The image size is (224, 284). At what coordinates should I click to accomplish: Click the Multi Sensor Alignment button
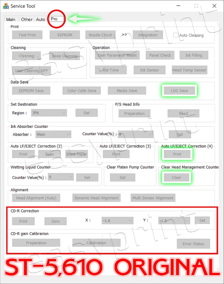coord(153,198)
